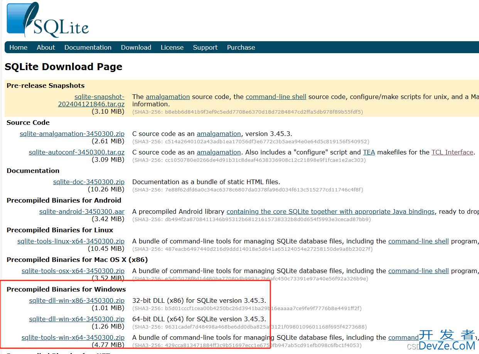Click the SHA3-256 hash of the snapshot file

coord(248,112)
